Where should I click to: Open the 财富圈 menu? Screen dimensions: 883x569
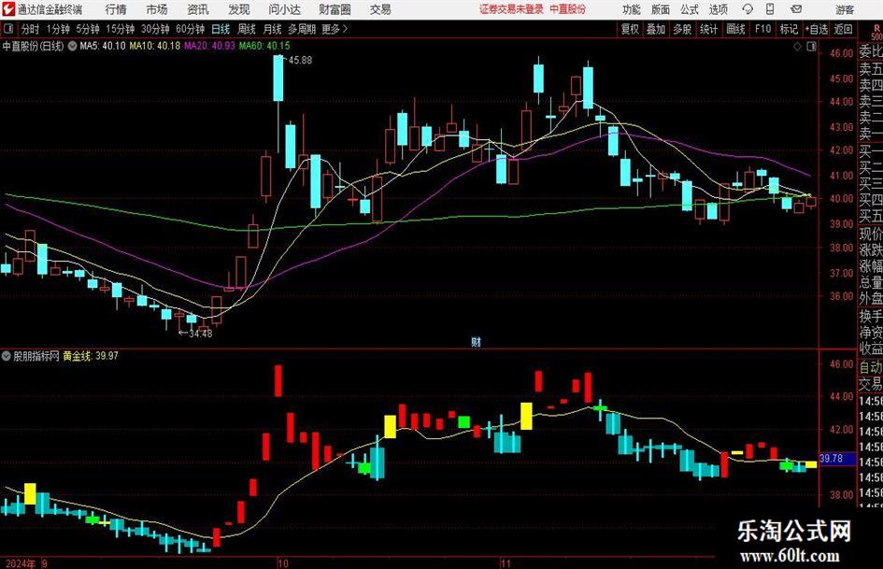[x=335, y=9]
